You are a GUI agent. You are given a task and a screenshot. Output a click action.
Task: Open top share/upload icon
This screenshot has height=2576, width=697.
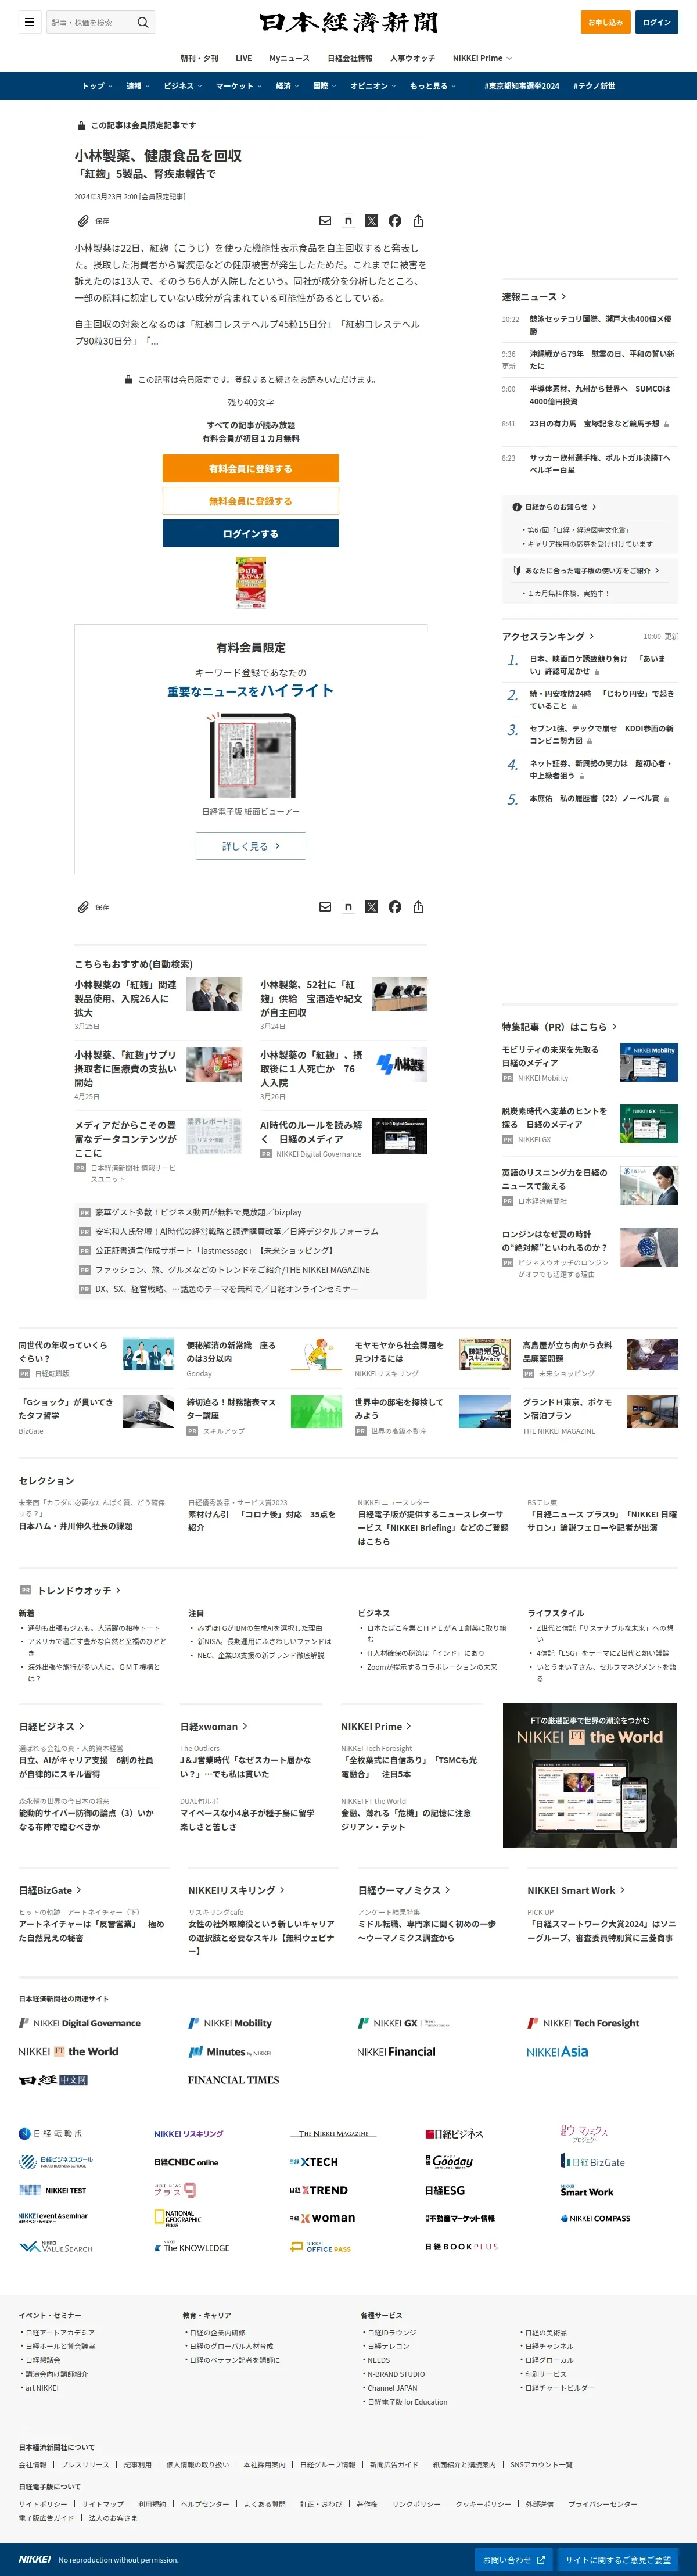pyautogui.click(x=418, y=221)
